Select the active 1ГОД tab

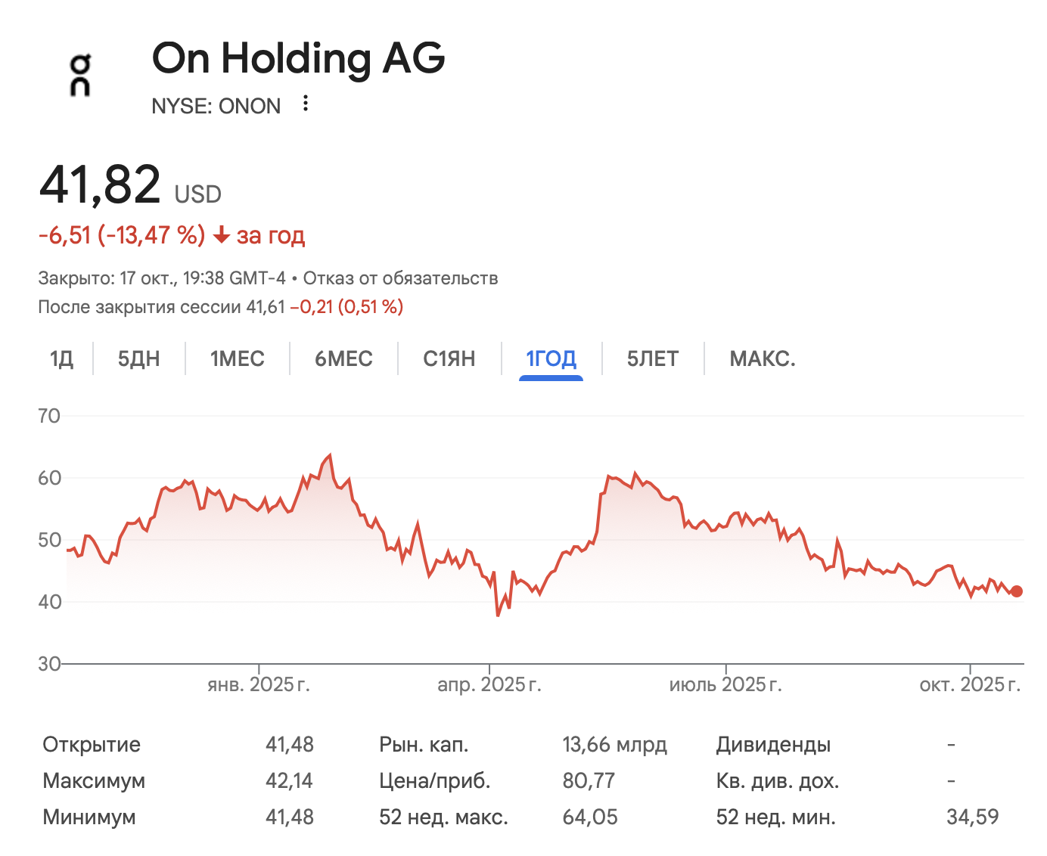[x=551, y=358]
